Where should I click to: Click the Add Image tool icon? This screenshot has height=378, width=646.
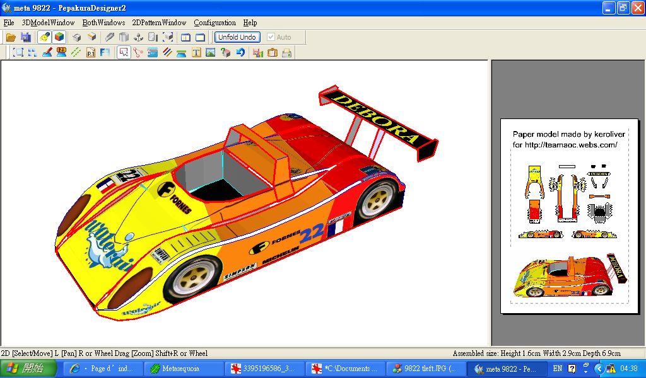pyautogui.click(x=211, y=53)
